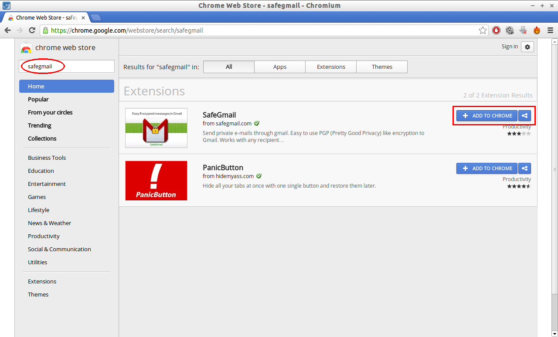558x337 pixels.
Task: Click the flame extension icon in toolbar
Action: click(537, 30)
